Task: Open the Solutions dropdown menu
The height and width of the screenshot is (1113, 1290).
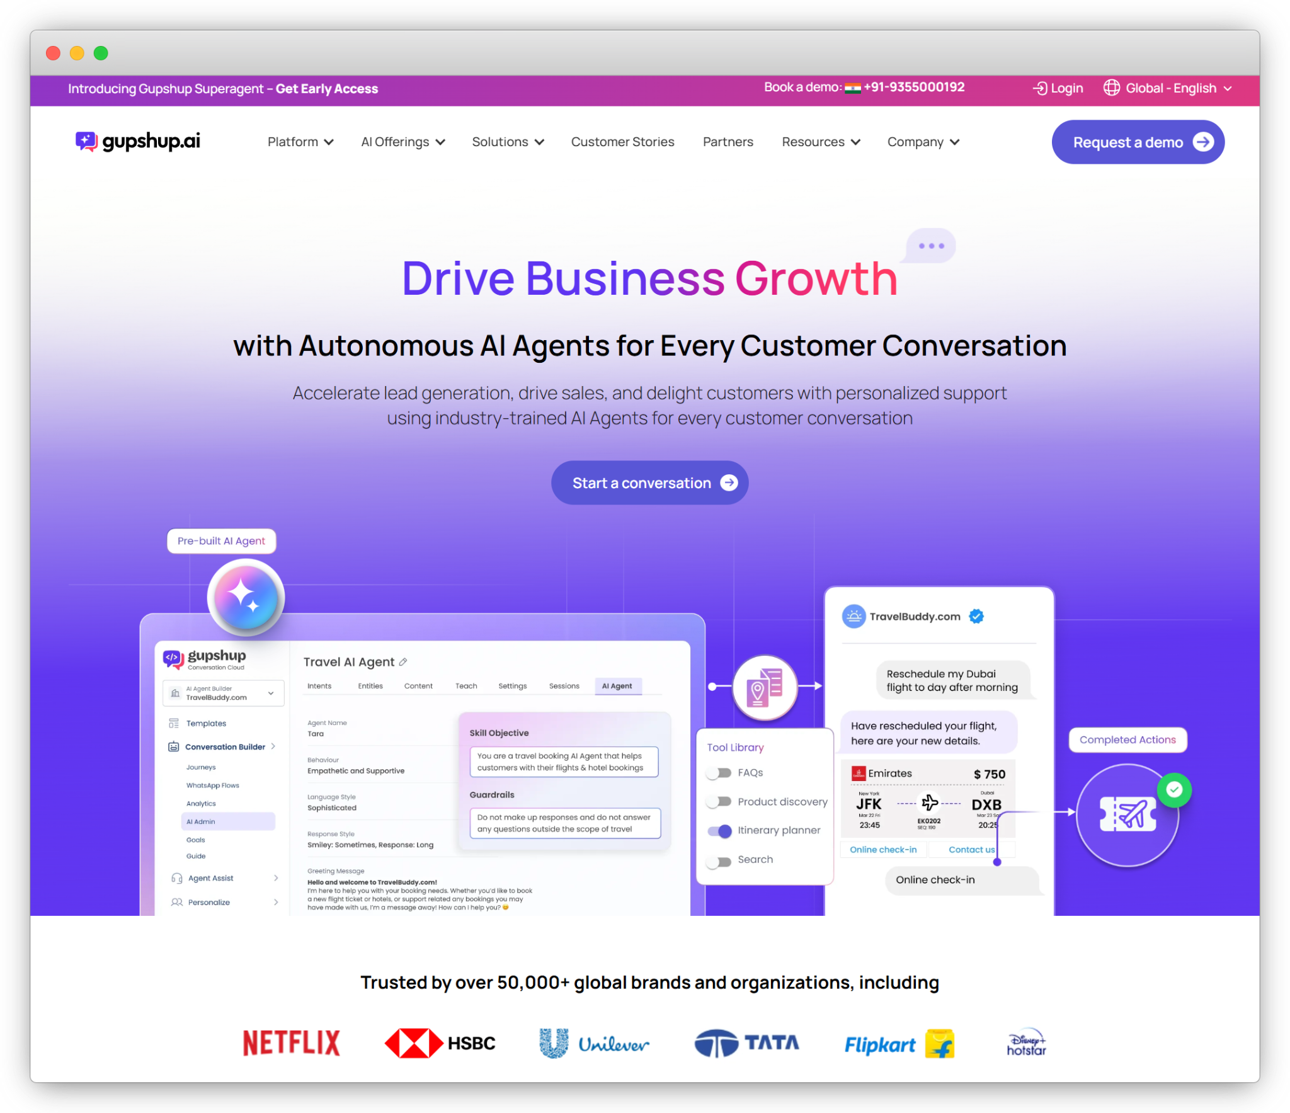Action: click(x=508, y=142)
